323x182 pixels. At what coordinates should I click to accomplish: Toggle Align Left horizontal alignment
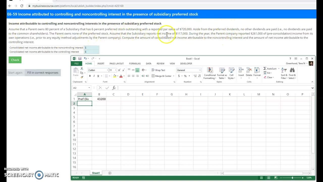[129, 76]
